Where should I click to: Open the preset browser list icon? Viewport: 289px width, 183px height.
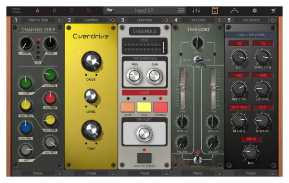(181, 11)
